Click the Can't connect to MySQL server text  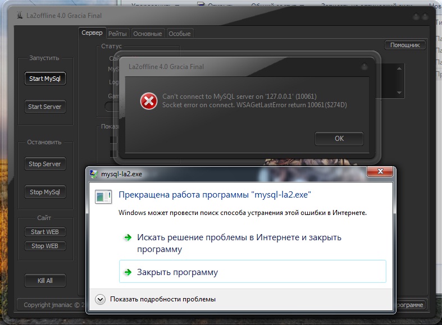tap(239, 97)
